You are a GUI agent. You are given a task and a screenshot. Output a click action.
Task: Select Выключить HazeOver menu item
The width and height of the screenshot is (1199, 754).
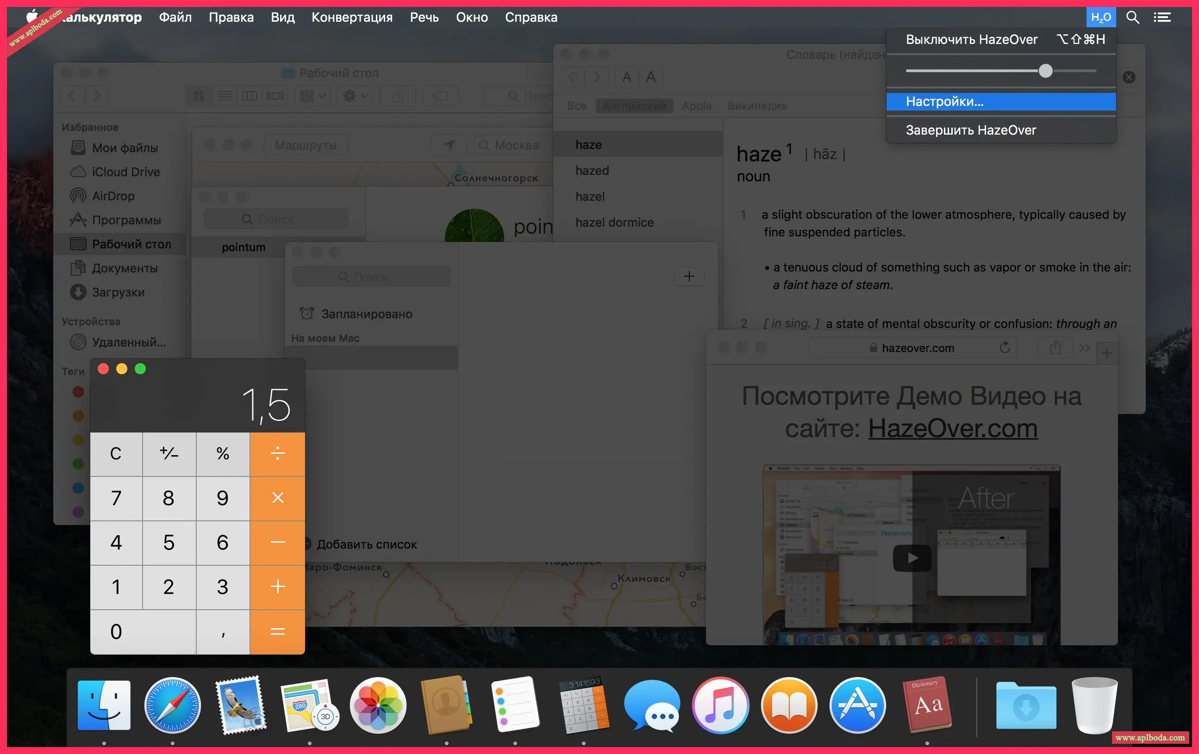pyautogui.click(x=1001, y=39)
